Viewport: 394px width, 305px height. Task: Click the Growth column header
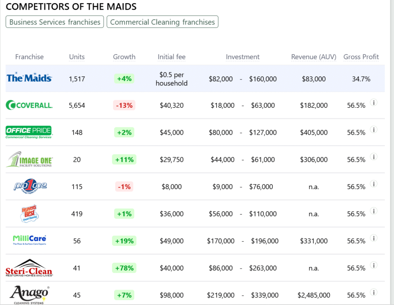(x=124, y=57)
